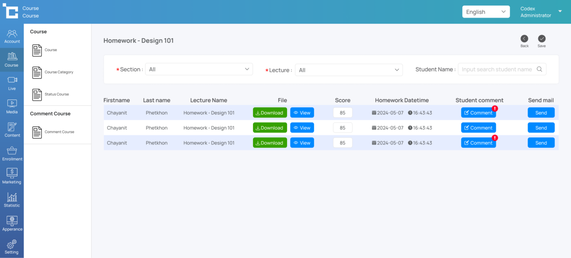Expand the Codex Administrator user menu
Viewport: 571px width, 258px height.
pyautogui.click(x=560, y=12)
